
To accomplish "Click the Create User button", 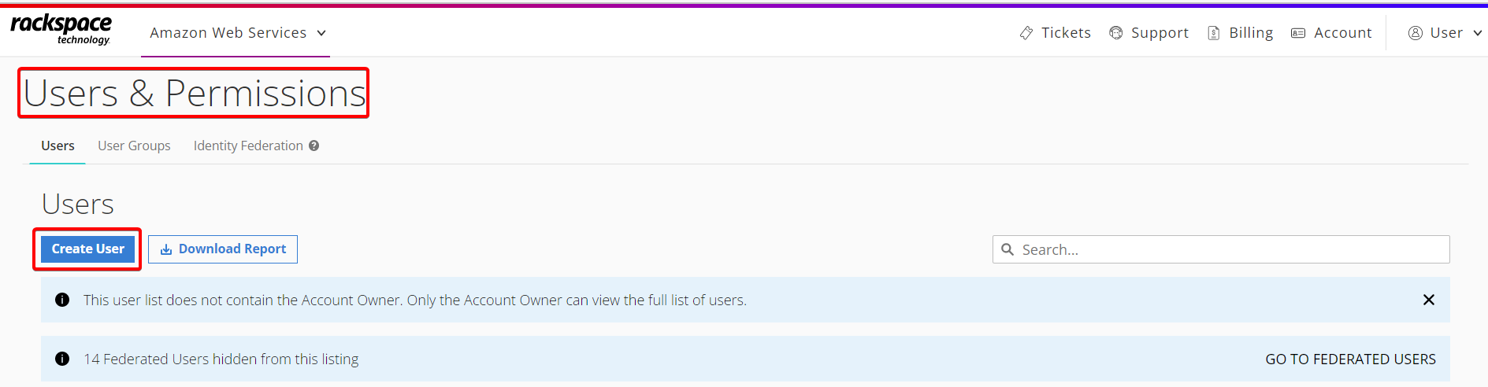I will tap(88, 249).
